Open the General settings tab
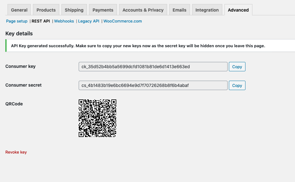The height and width of the screenshot is (182, 295). [19, 10]
